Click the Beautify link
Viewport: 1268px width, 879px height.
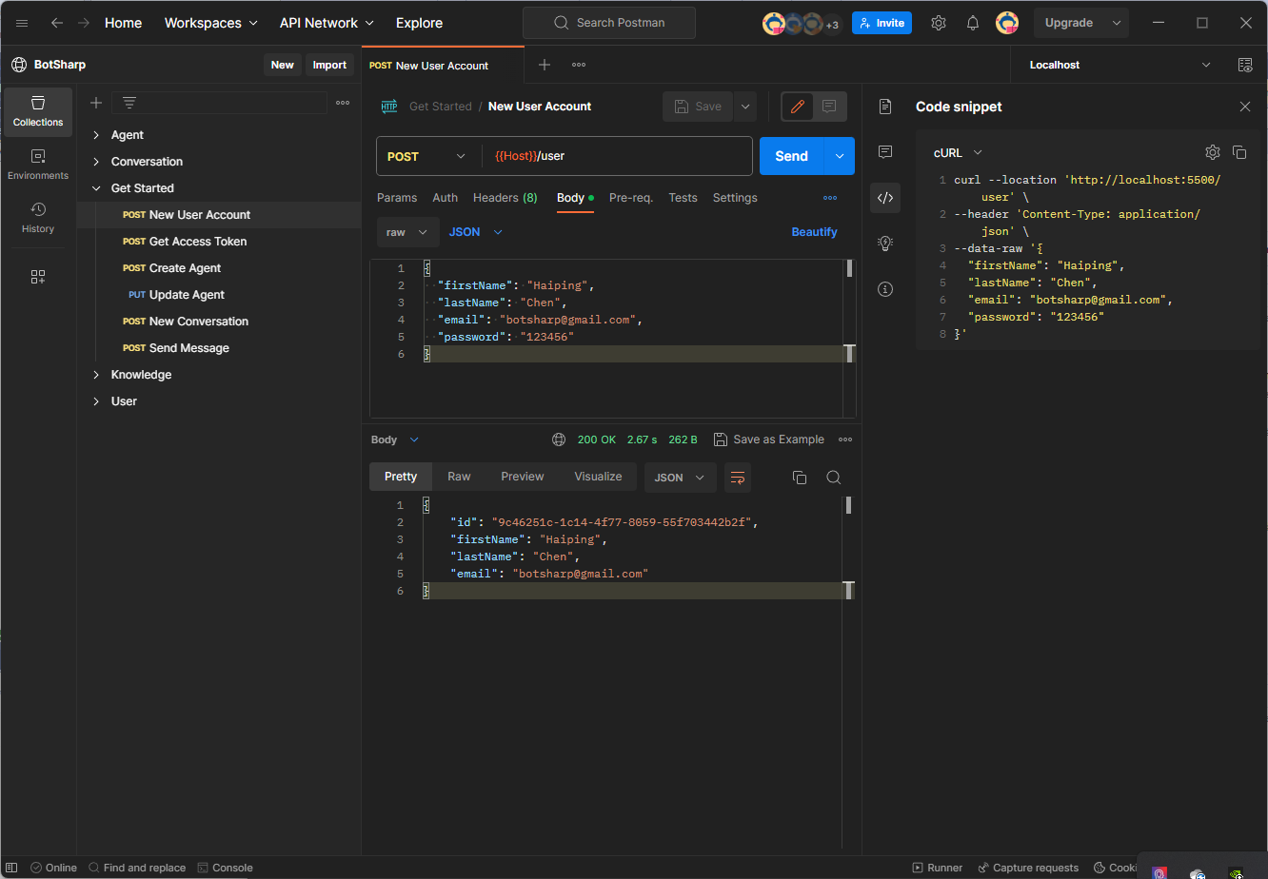coord(815,232)
